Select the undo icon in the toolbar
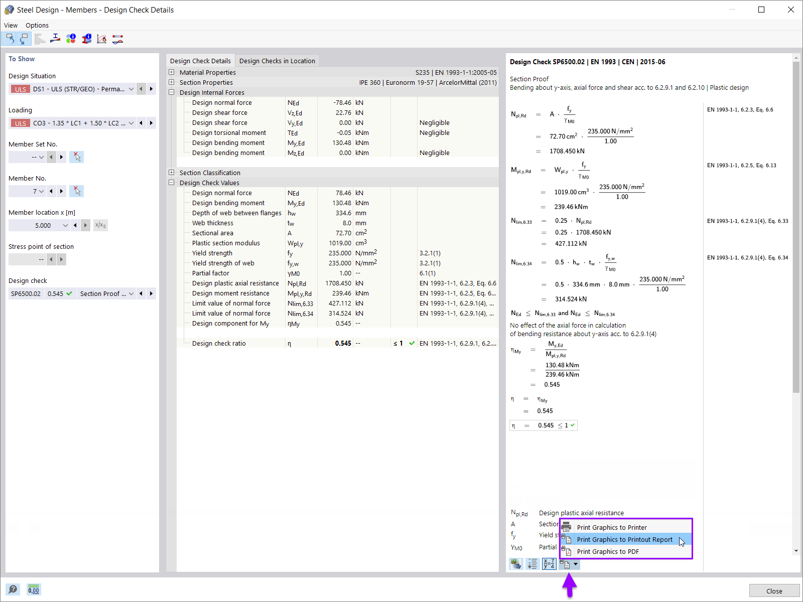803x602 pixels. click(x=9, y=39)
